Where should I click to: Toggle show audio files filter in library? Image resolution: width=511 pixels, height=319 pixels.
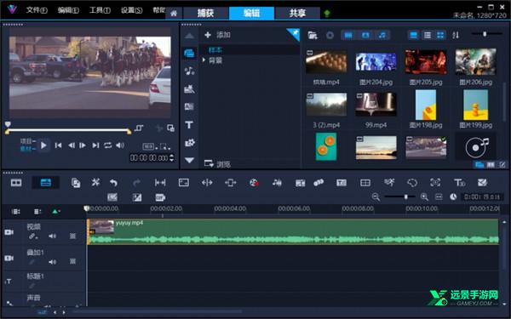point(382,35)
